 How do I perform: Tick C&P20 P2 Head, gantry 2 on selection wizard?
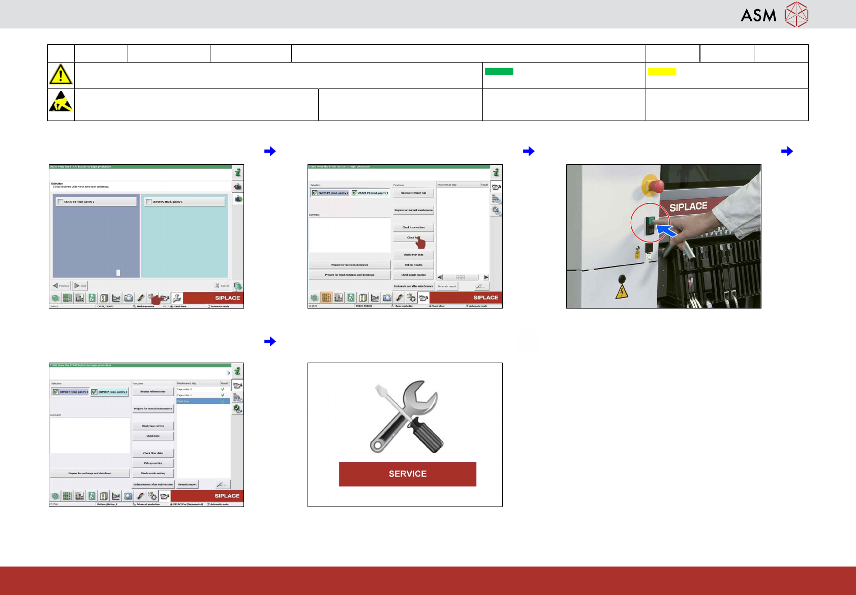click(60, 202)
